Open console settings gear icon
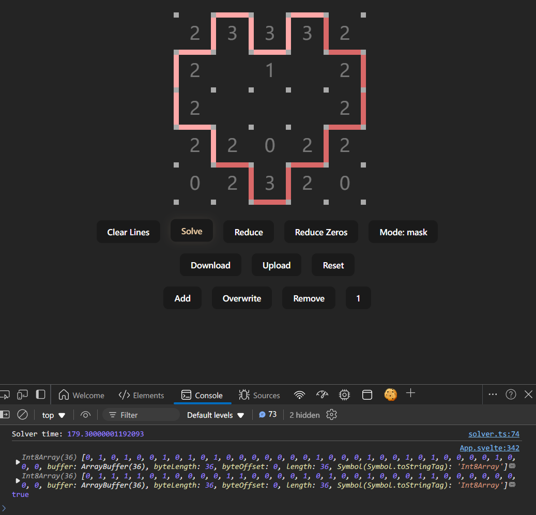 pos(331,415)
